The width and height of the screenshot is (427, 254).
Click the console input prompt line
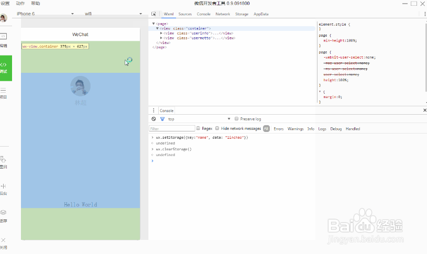288,161
